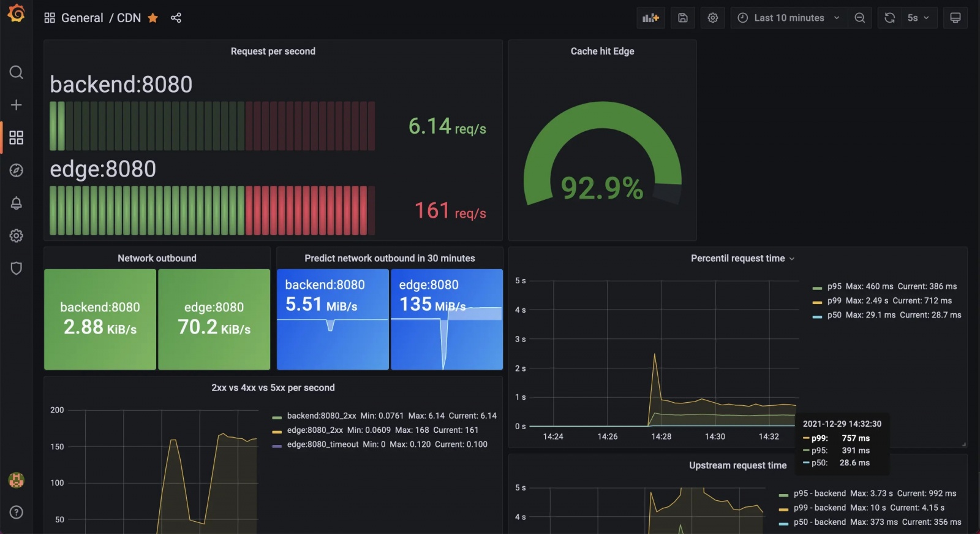980x534 pixels.
Task: Open the Cache hit Edge panel title
Action: [x=603, y=51]
